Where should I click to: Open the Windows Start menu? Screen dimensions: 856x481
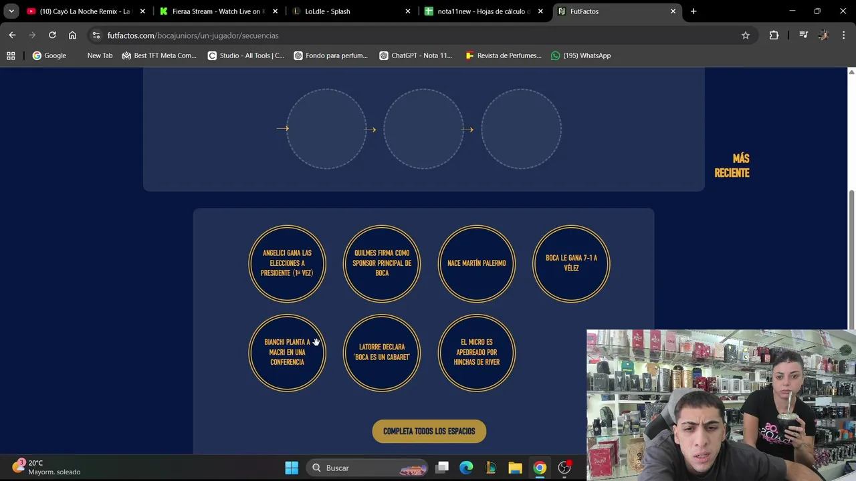(x=292, y=468)
